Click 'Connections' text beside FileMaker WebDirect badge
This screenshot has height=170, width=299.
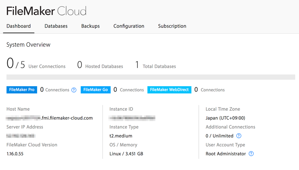213,90
